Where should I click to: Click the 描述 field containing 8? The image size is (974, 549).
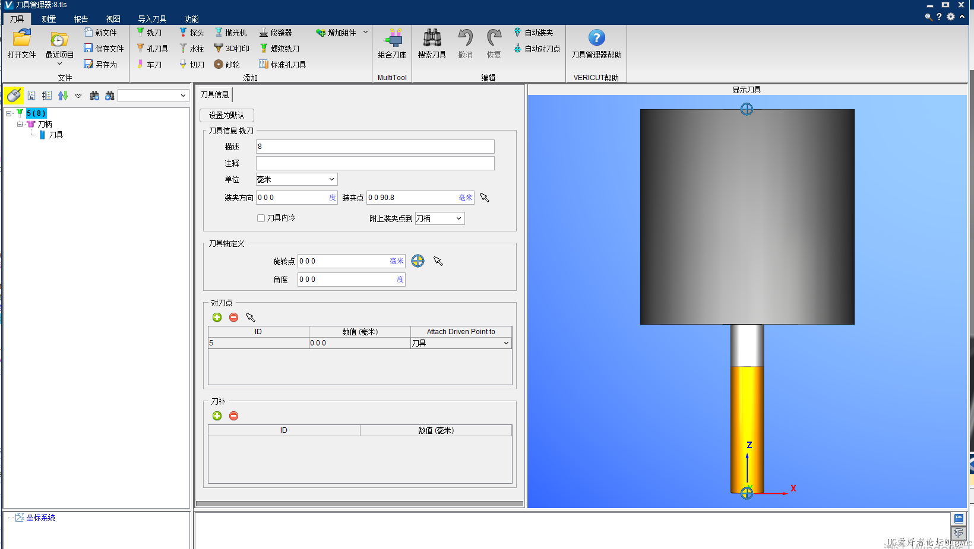coord(375,147)
